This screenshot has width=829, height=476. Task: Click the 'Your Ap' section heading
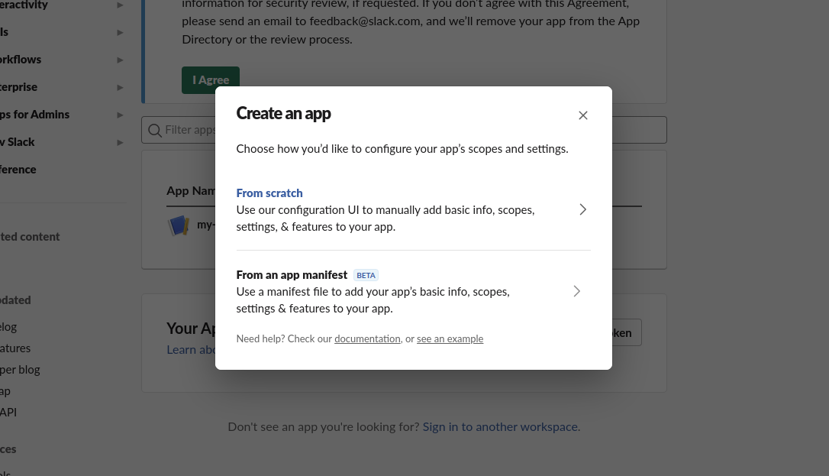coord(191,329)
